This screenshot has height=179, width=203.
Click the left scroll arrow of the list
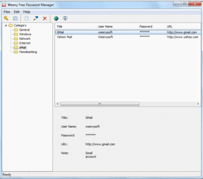(57, 104)
